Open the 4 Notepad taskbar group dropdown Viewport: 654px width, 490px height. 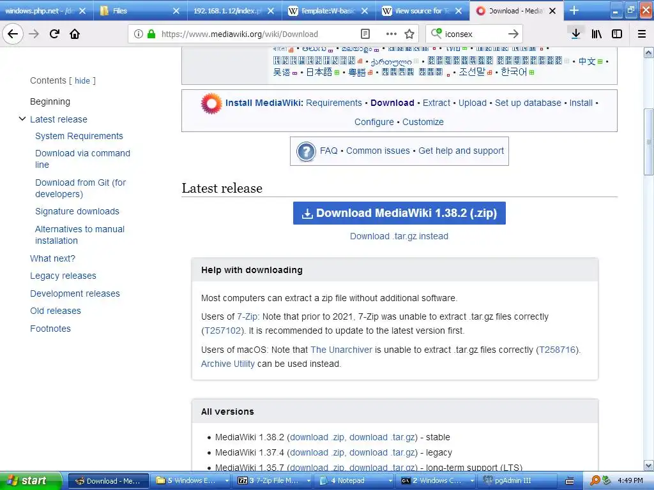click(390, 481)
